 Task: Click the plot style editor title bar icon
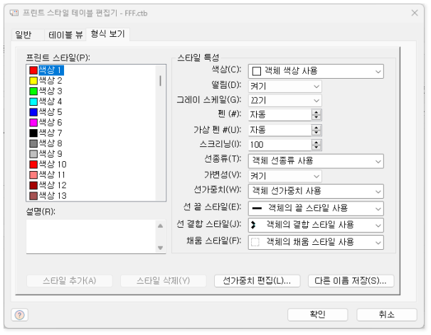point(14,13)
